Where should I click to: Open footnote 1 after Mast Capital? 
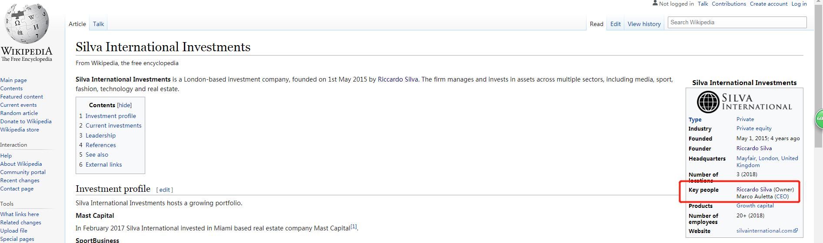[x=353, y=227]
